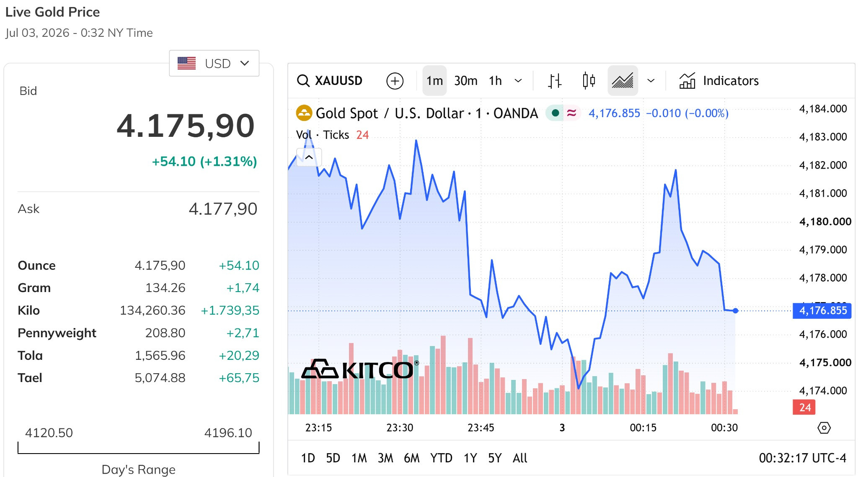Select the bars chart style icon

click(x=555, y=80)
